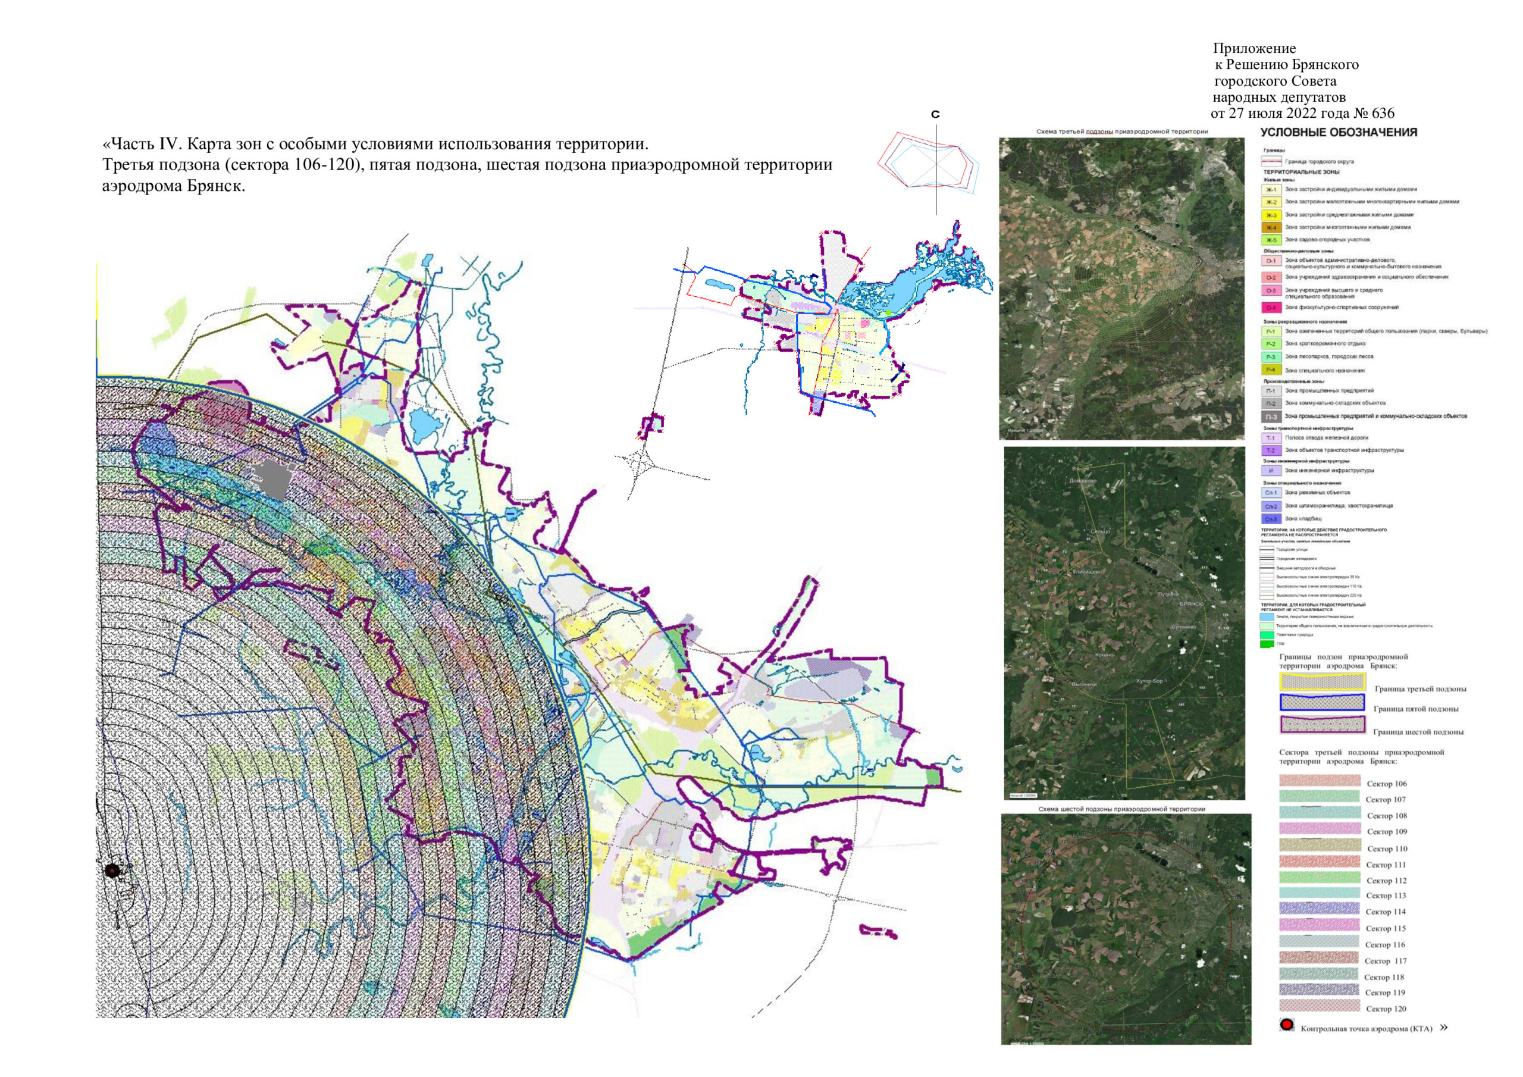
Task: Click the О-4 sports facilities swatch
Action: click(x=1270, y=308)
